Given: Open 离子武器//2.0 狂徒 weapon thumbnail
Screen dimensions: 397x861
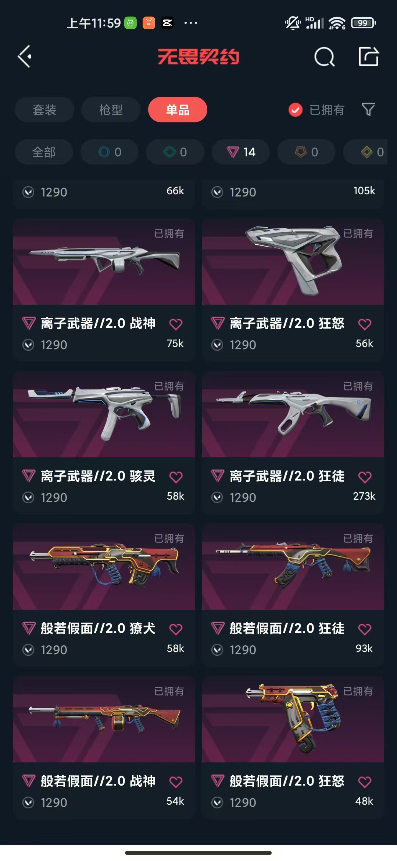Looking at the screenshot, I should [x=293, y=414].
